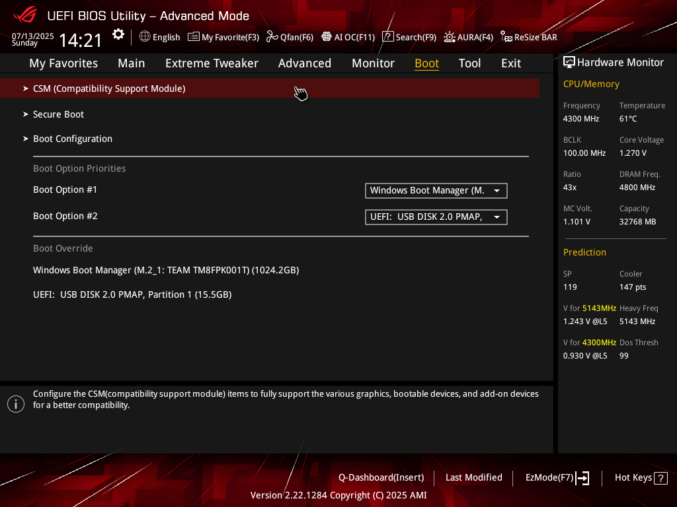Click the Boot Override heading
The image size is (677, 507).
pos(63,248)
